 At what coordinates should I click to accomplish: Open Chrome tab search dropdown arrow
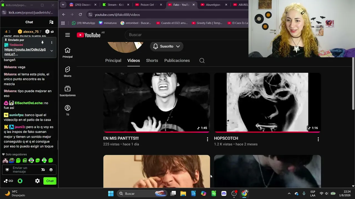pyautogui.click(x=63, y=5)
